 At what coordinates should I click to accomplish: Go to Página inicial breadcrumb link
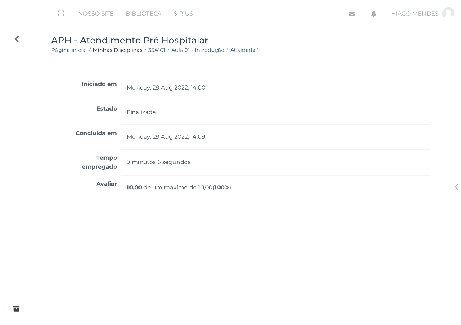click(69, 50)
